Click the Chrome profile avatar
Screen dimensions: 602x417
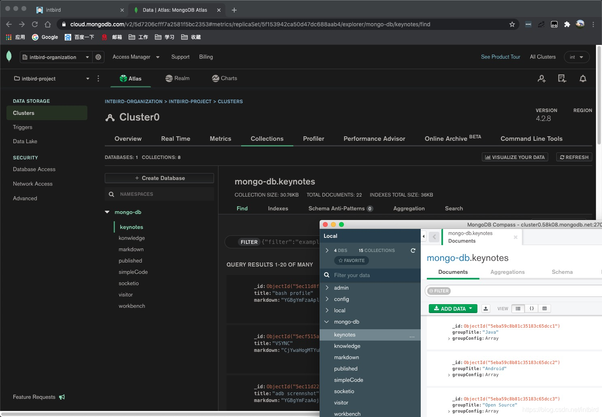580,24
